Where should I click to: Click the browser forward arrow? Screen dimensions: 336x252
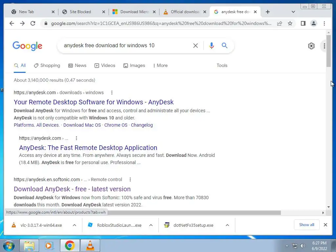click(22, 23)
